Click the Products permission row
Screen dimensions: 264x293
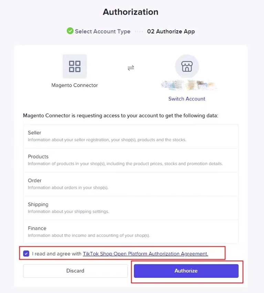(x=131, y=160)
